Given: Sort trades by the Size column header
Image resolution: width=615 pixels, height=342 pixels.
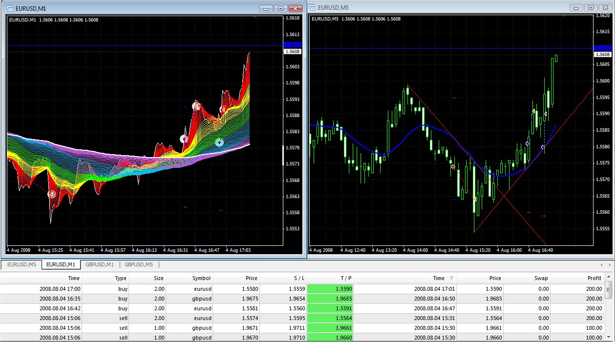Looking at the screenshot, I should tap(148, 278).
